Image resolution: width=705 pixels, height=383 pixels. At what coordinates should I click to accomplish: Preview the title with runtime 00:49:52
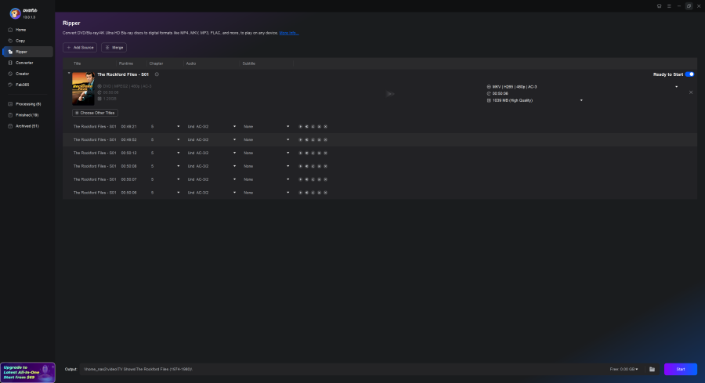(300, 139)
